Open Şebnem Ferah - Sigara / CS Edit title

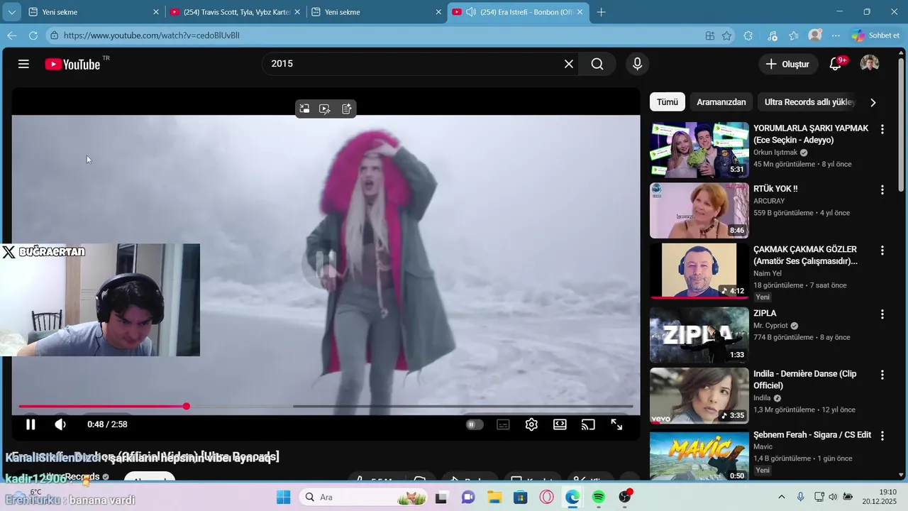(x=812, y=434)
